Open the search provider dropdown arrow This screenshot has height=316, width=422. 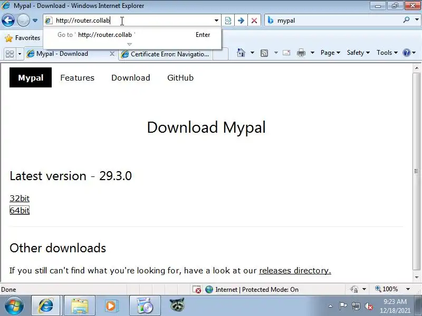pyautogui.click(x=417, y=20)
